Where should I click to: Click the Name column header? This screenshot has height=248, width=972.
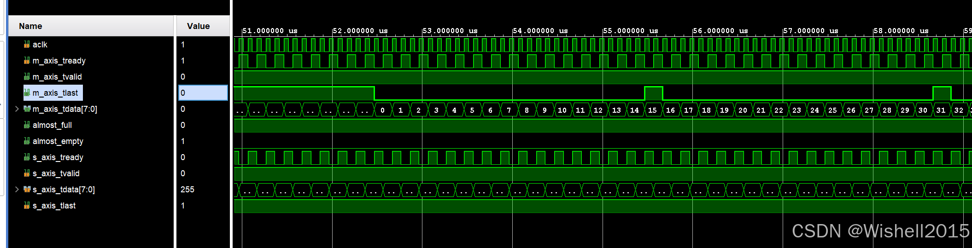tap(92, 26)
